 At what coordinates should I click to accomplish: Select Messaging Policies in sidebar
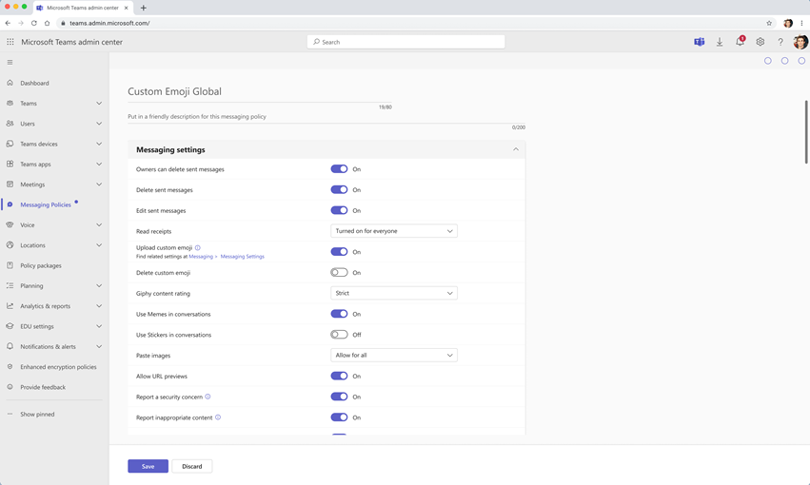click(x=46, y=204)
